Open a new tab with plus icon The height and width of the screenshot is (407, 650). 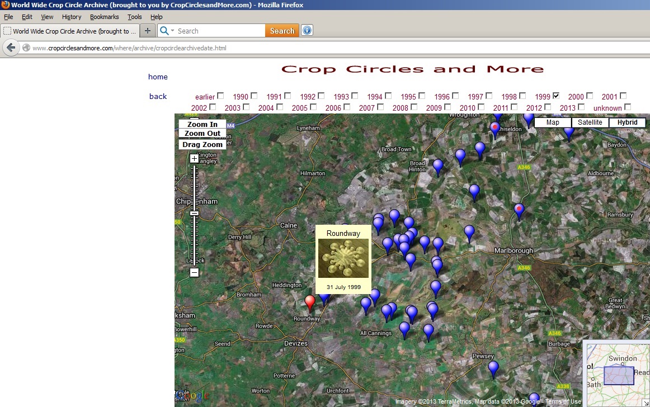[147, 31]
